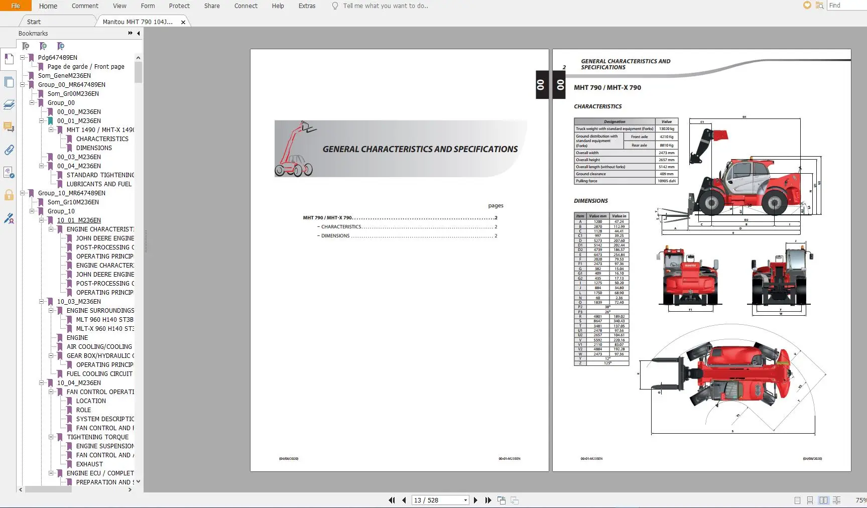Click the bookmarks vertical scrollbar thumb
The height and width of the screenshot is (508, 867).
pyautogui.click(x=138, y=72)
